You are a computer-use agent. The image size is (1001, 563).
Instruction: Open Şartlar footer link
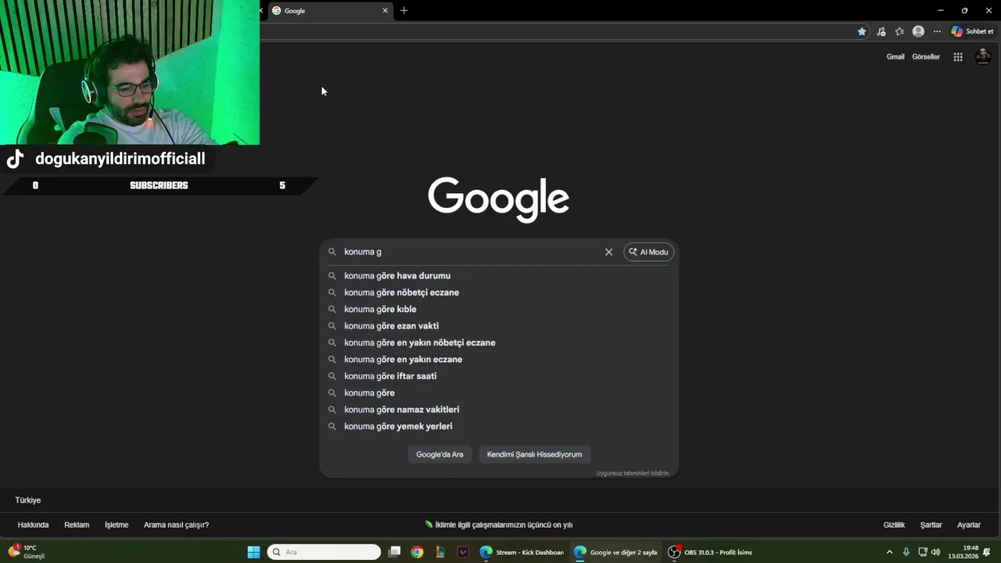931,525
